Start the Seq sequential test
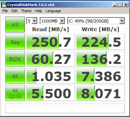 (x=15, y=42)
